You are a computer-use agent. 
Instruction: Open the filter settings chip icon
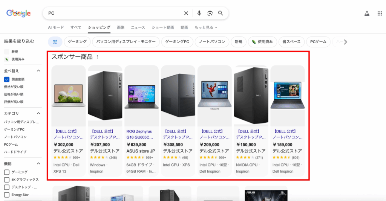click(55, 42)
